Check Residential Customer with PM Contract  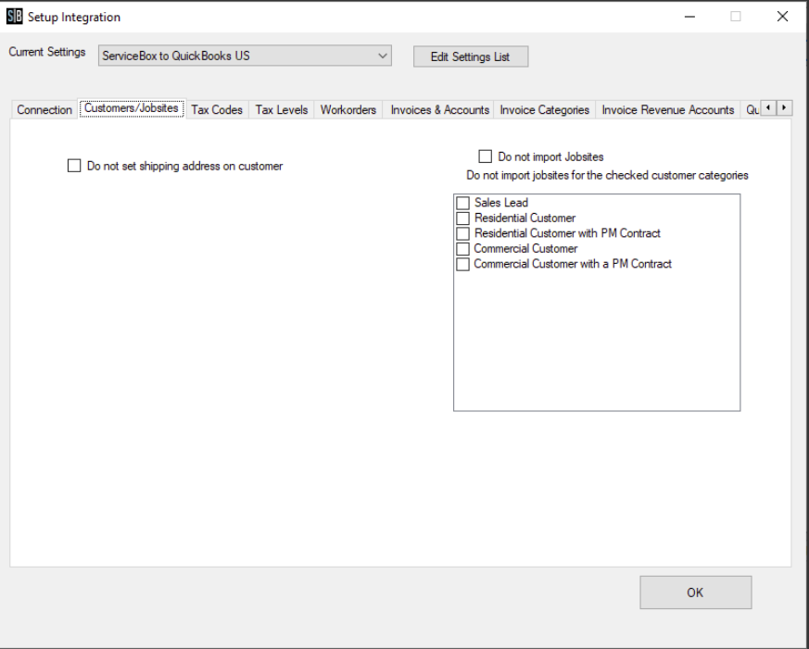click(462, 233)
